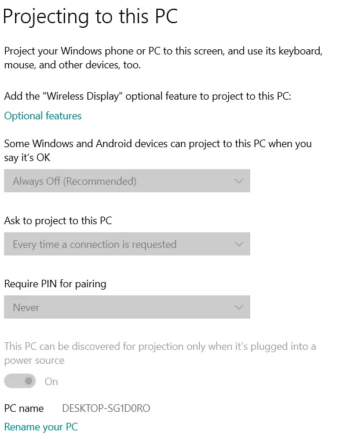Click the knob of the On toggle switch

(x=28, y=381)
